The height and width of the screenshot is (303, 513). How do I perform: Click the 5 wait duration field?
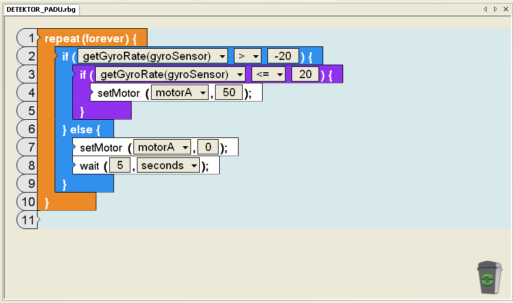coord(120,166)
